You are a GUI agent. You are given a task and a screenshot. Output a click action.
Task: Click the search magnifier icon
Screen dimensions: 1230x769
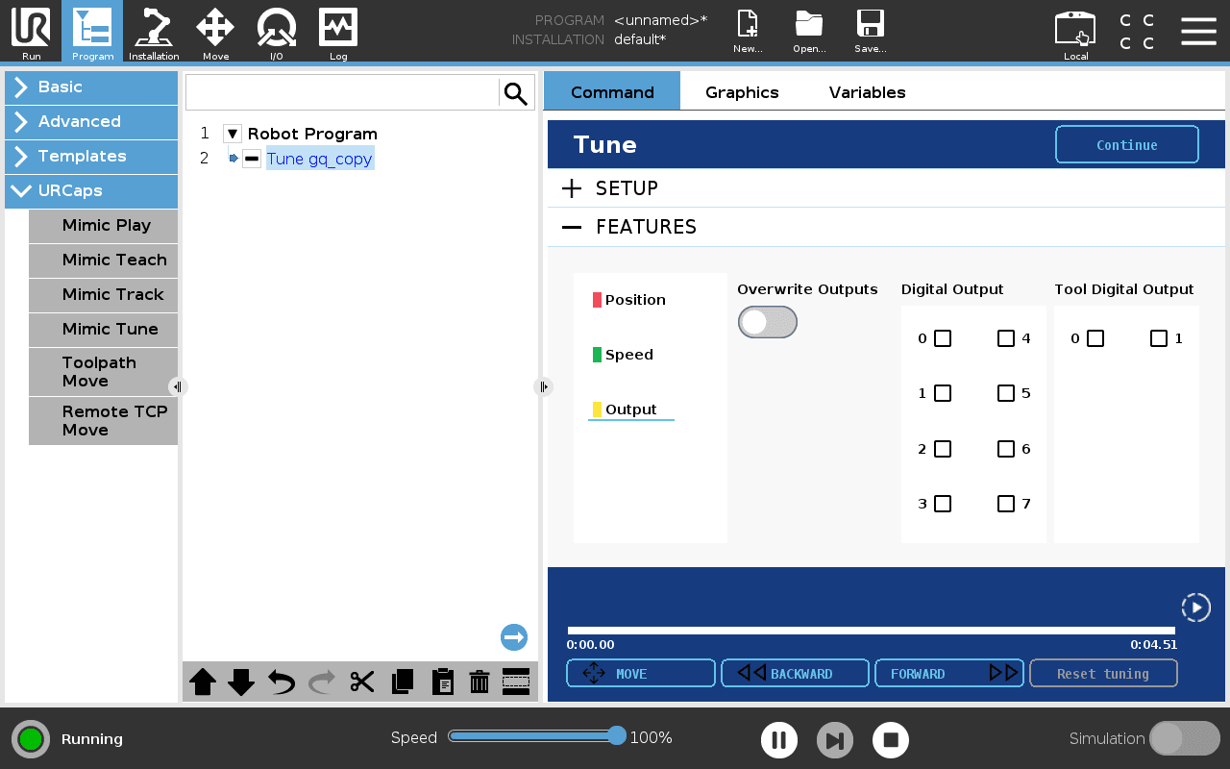pos(516,93)
